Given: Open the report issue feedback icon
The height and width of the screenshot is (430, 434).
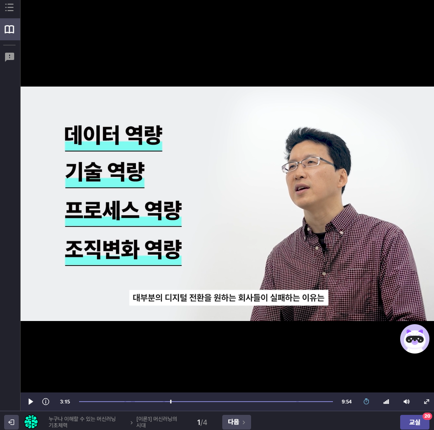Looking at the screenshot, I should (10, 57).
